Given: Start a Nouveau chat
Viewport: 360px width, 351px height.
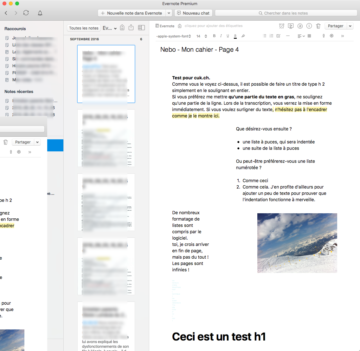Looking at the screenshot, I should click(x=193, y=13).
